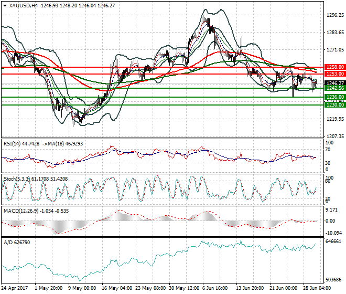The height and width of the screenshot is (294, 346).
Task: Select the 1236.00 green price label
Action: click(334, 97)
